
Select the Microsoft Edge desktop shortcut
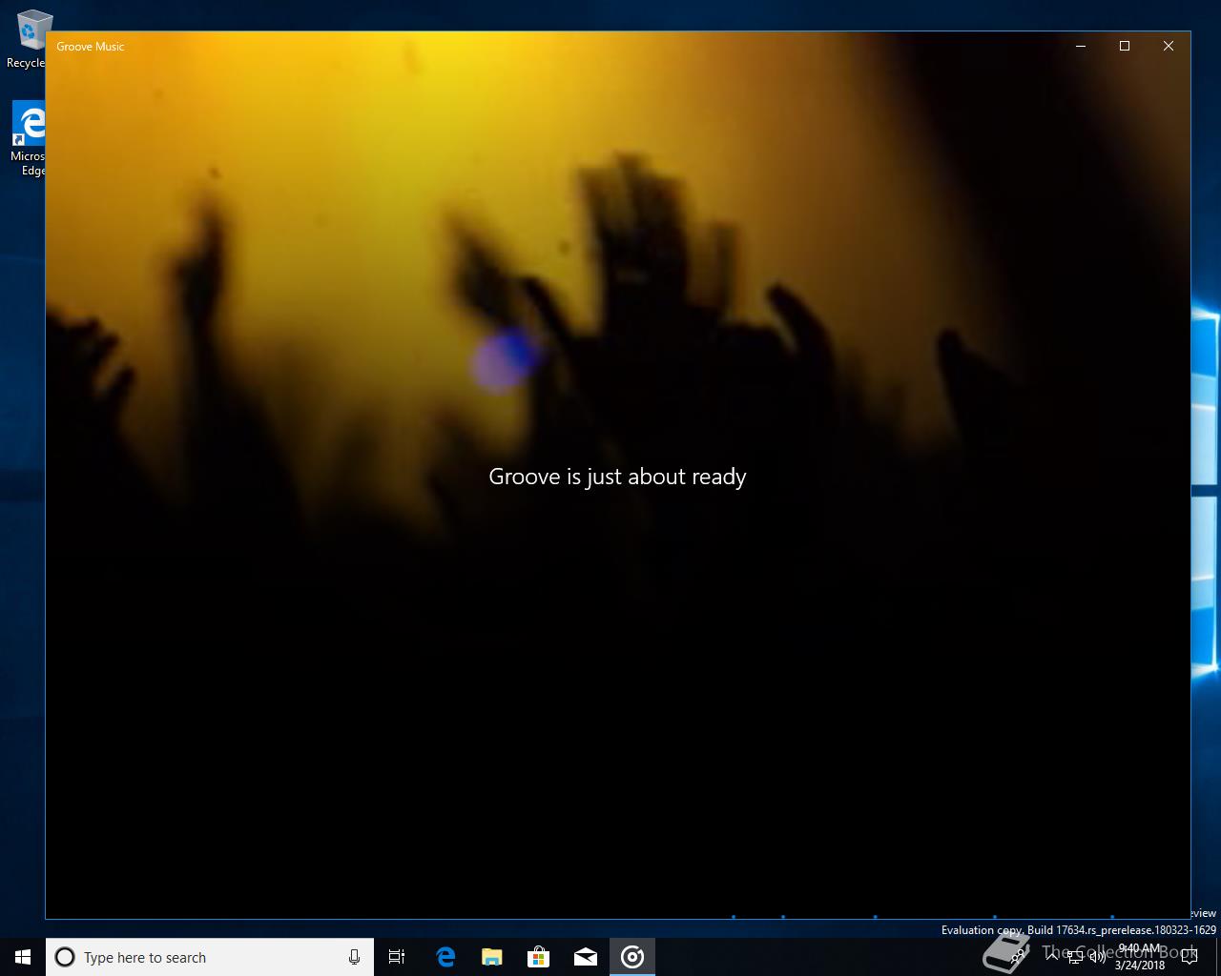click(29, 139)
